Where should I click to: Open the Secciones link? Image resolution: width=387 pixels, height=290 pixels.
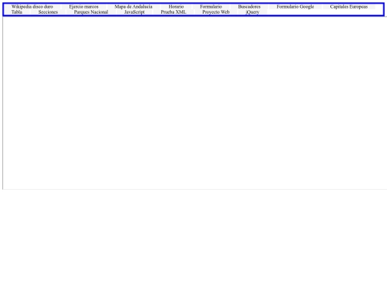click(x=48, y=12)
